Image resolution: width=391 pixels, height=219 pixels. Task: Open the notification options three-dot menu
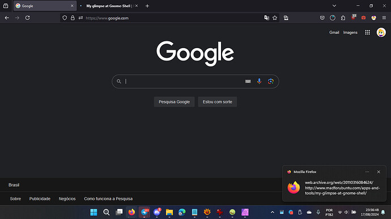tap(367, 172)
